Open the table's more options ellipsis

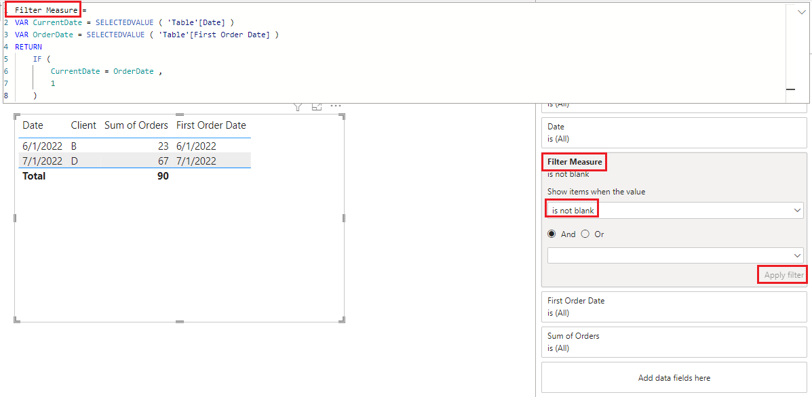pos(336,106)
